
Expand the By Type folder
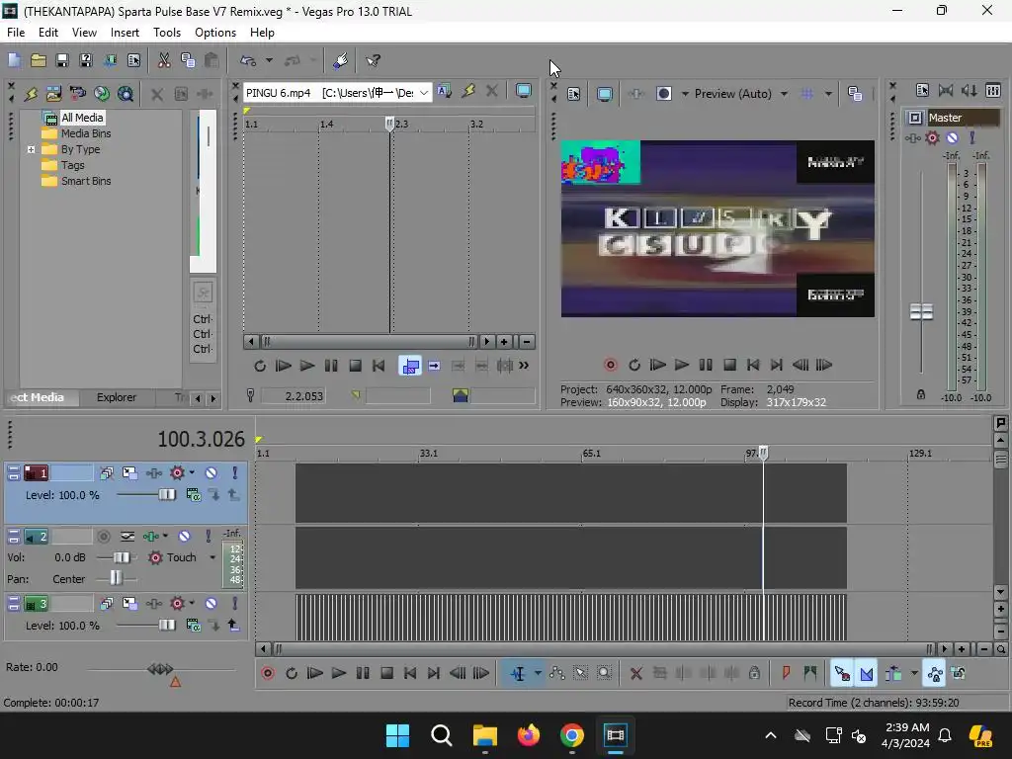pyautogui.click(x=31, y=150)
